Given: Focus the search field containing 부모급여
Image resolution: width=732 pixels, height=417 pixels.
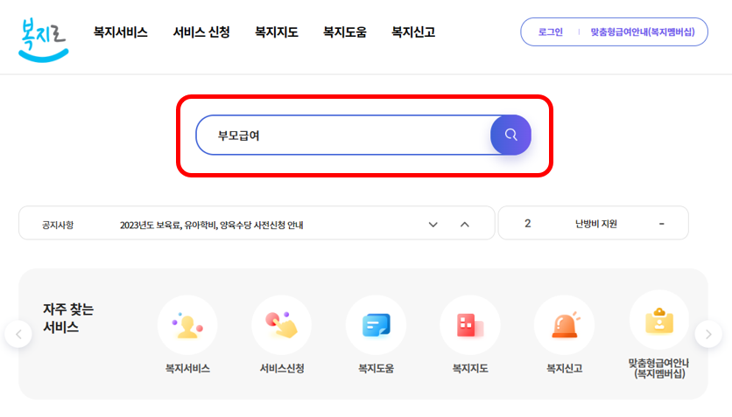Looking at the screenshot, I should click(343, 136).
